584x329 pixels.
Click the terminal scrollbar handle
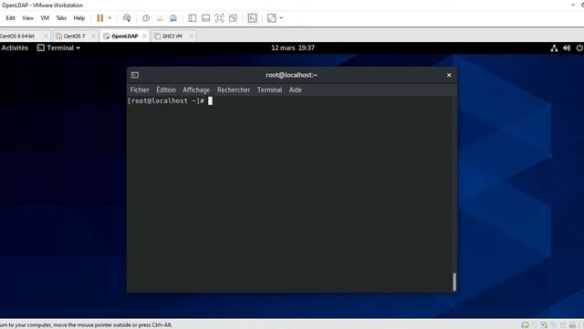tap(454, 281)
